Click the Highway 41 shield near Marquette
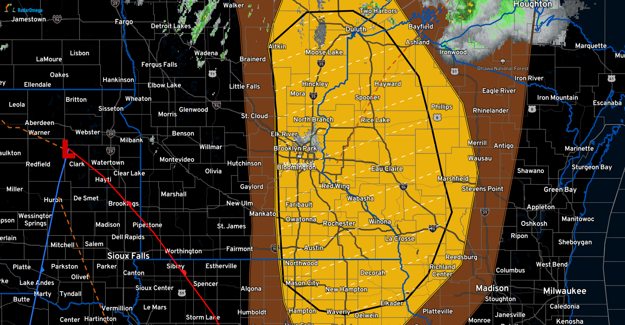Screen dimensions: 625x325 [x=611, y=78]
